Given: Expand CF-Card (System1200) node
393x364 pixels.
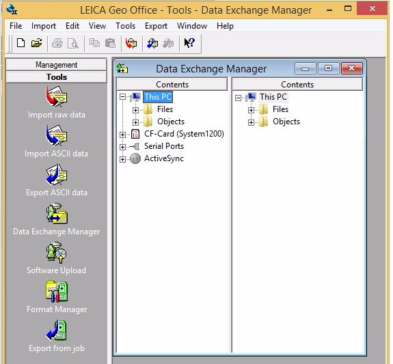Looking at the screenshot, I should (x=122, y=135).
